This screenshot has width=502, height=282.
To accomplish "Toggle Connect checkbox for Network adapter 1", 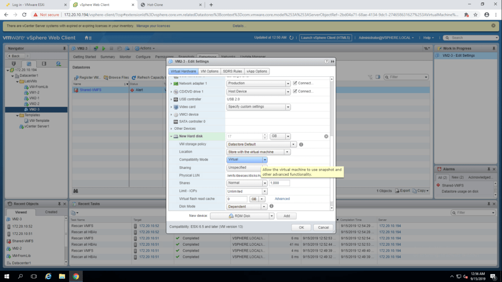I will (295, 83).
